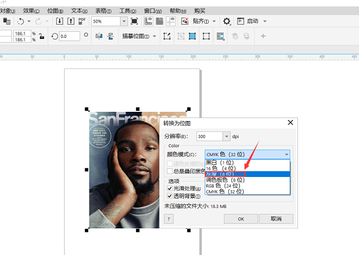Toggle the lock ratio padlock icon
The height and width of the screenshot is (255, 359).
(42, 36)
